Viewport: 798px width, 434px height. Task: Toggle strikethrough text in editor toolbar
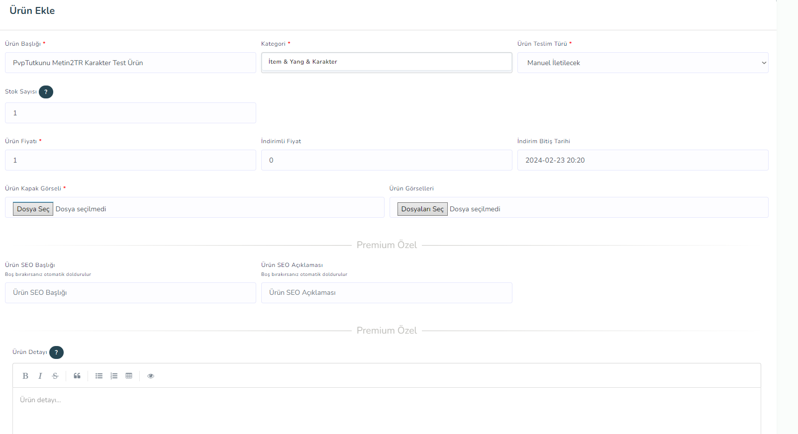point(55,376)
